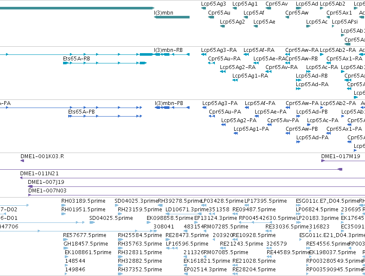This screenshot has height=276, width=365.
Task: Open the Ets65A-PB protein label
Action: tap(81, 112)
